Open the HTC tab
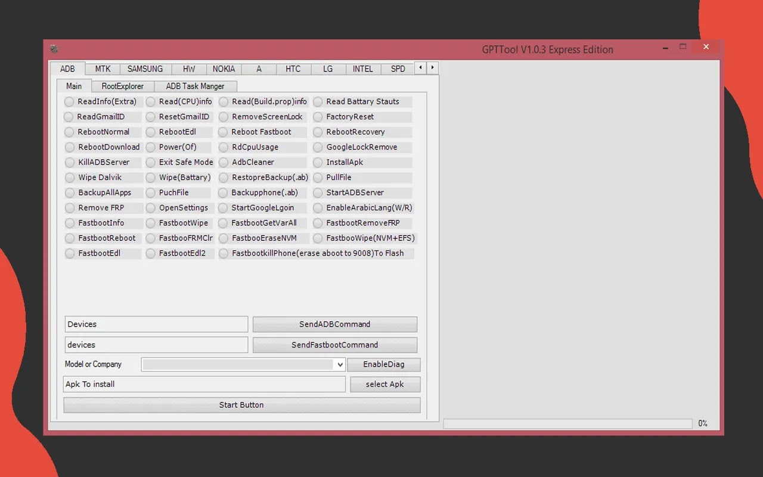The height and width of the screenshot is (477, 763). pos(293,69)
